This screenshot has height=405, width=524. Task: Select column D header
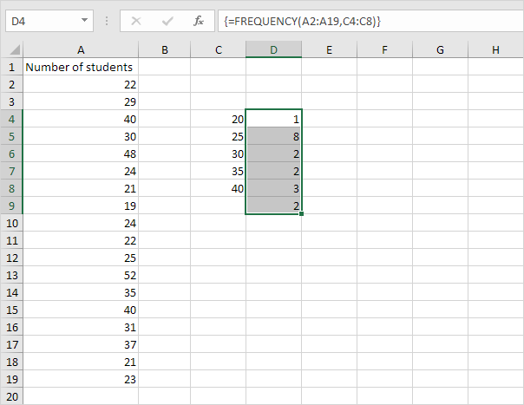tap(273, 49)
